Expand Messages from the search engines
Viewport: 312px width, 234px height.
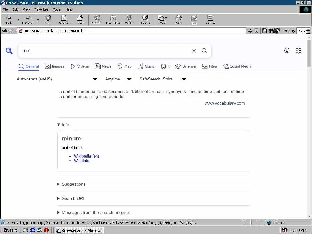pyautogui.click(x=94, y=212)
